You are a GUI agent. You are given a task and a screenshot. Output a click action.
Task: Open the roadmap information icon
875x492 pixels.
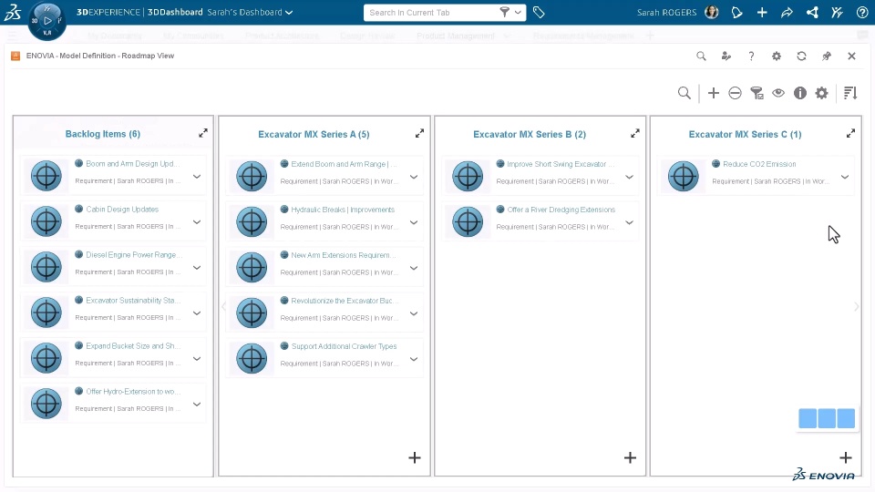(800, 93)
